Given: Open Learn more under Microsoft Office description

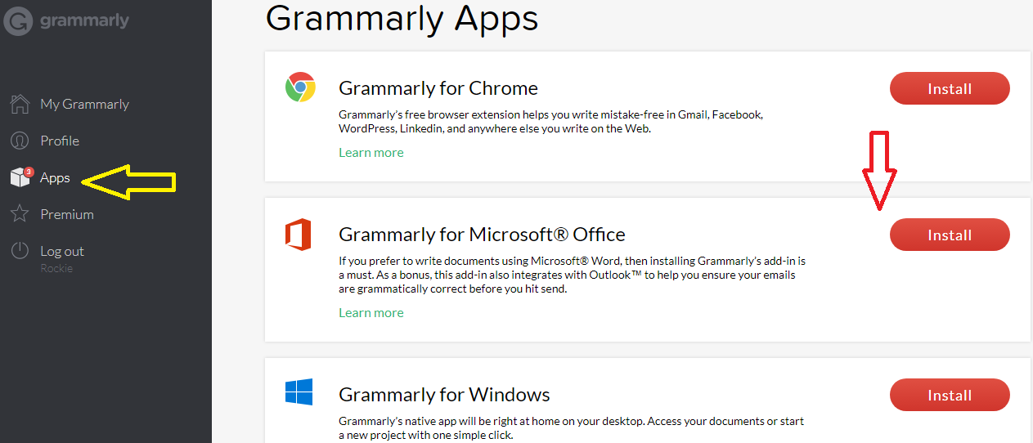Looking at the screenshot, I should [x=371, y=312].
